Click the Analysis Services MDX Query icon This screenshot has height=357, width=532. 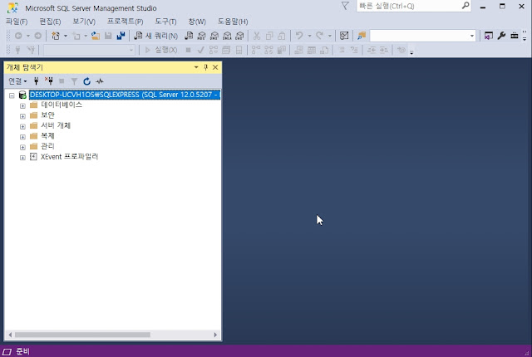click(x=201, y=36)
